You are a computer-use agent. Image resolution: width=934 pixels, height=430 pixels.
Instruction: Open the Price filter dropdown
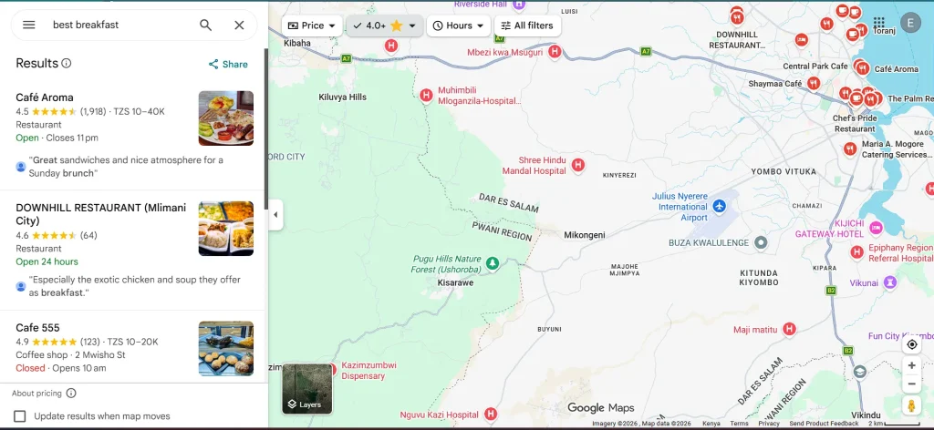[x=312, y=26]
